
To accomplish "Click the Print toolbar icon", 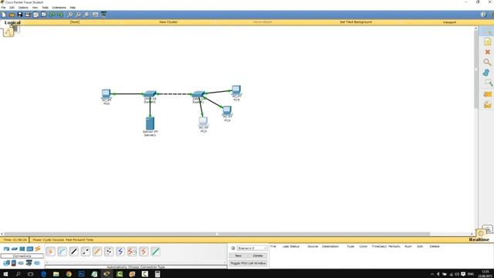I will coord(28,15).
